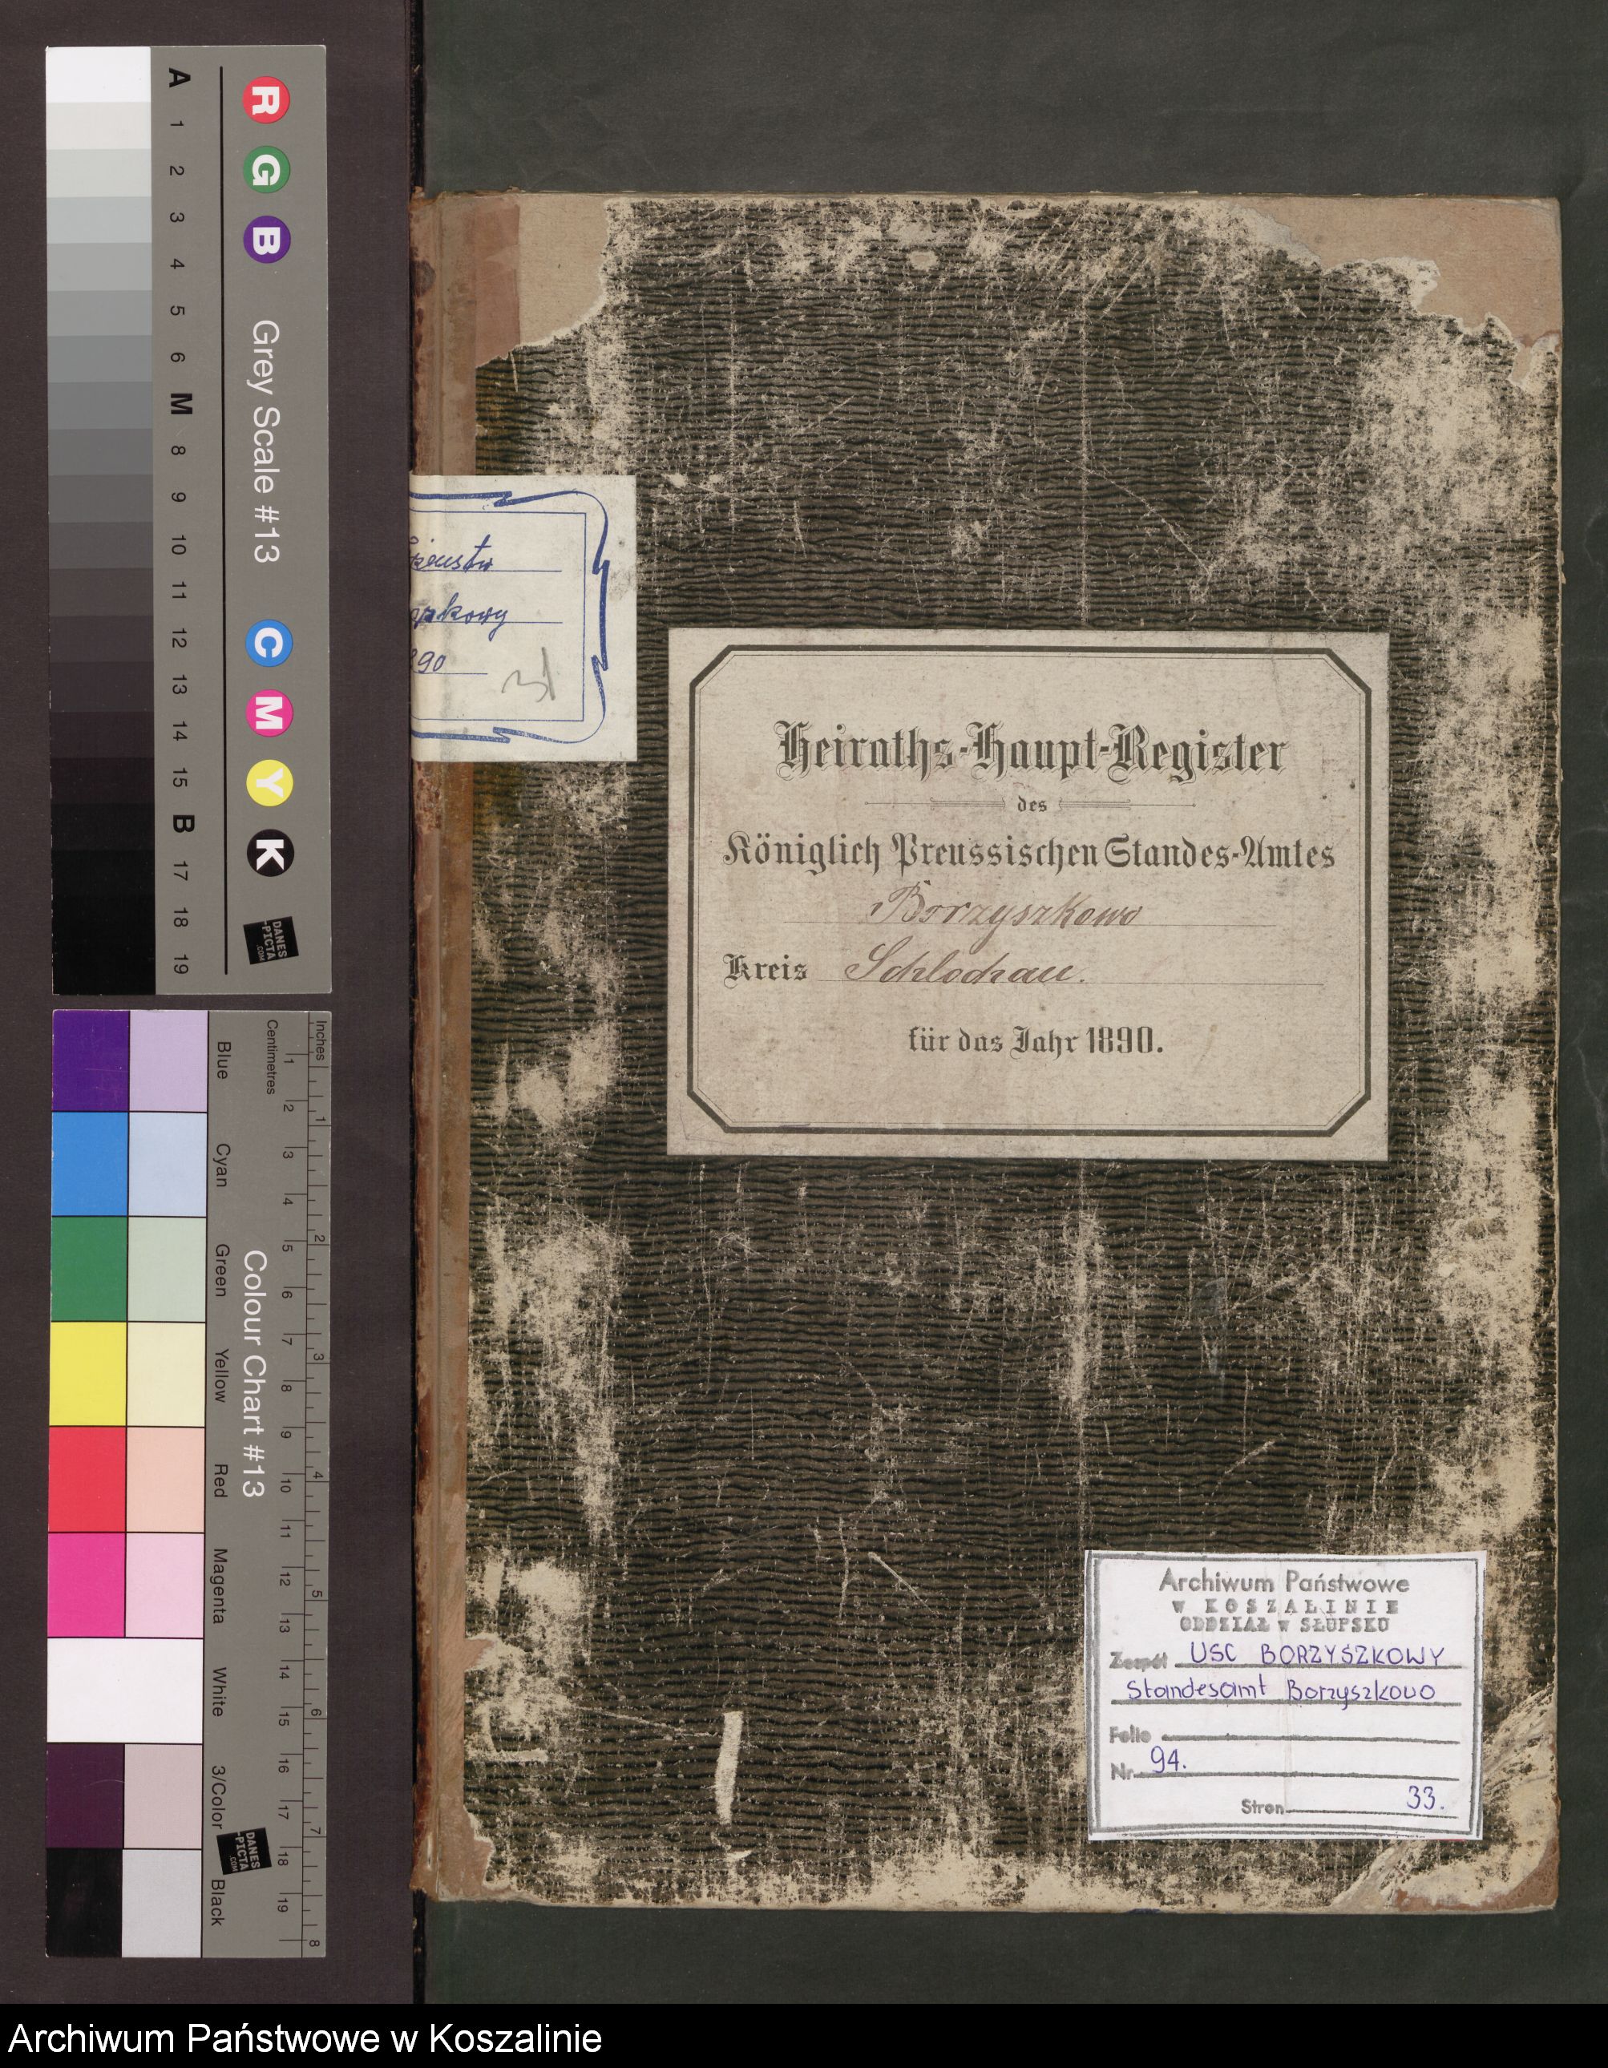This screenshot has height=2068, width=1608.
Task: Click the green G circle
Action: [268, 172]
